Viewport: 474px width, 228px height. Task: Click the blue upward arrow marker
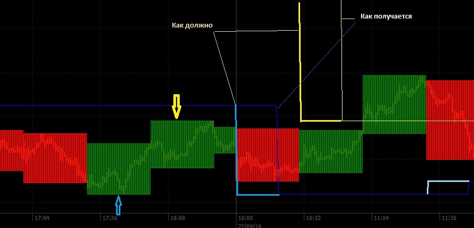118,205
